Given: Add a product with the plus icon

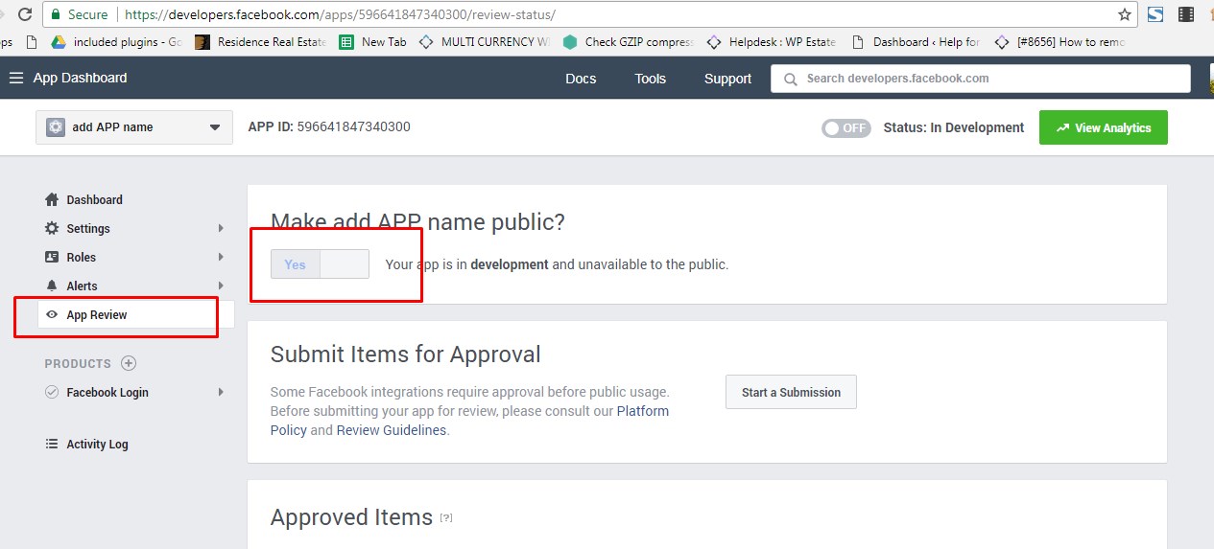Looking at the screenshot, I should pos(129,363).
